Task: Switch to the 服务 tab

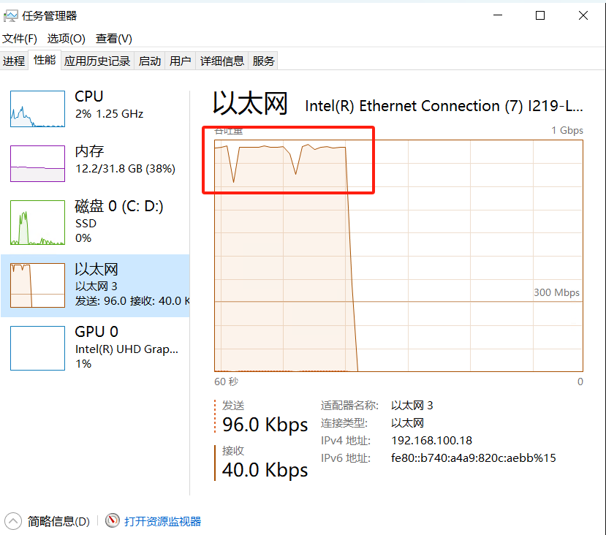Action: point(262,60)
